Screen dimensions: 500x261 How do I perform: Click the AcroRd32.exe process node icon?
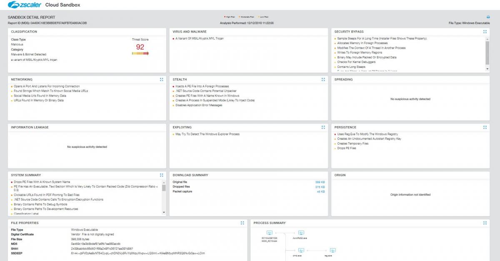(301, 233)
